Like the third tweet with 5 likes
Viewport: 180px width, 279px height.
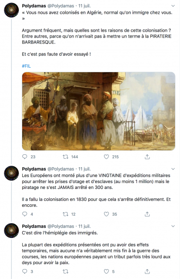coord(106,271)
